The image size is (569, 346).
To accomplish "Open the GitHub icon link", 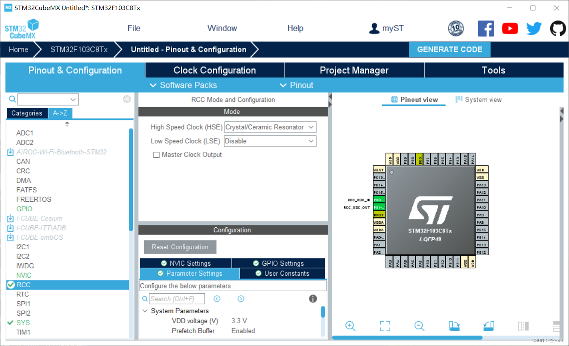I will 558,28.
